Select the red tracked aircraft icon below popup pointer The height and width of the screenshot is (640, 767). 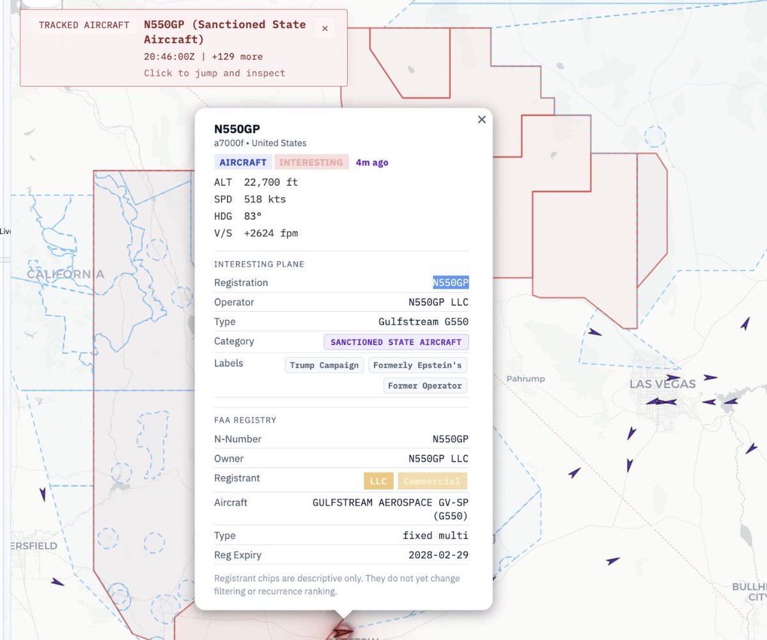(343, 632)
